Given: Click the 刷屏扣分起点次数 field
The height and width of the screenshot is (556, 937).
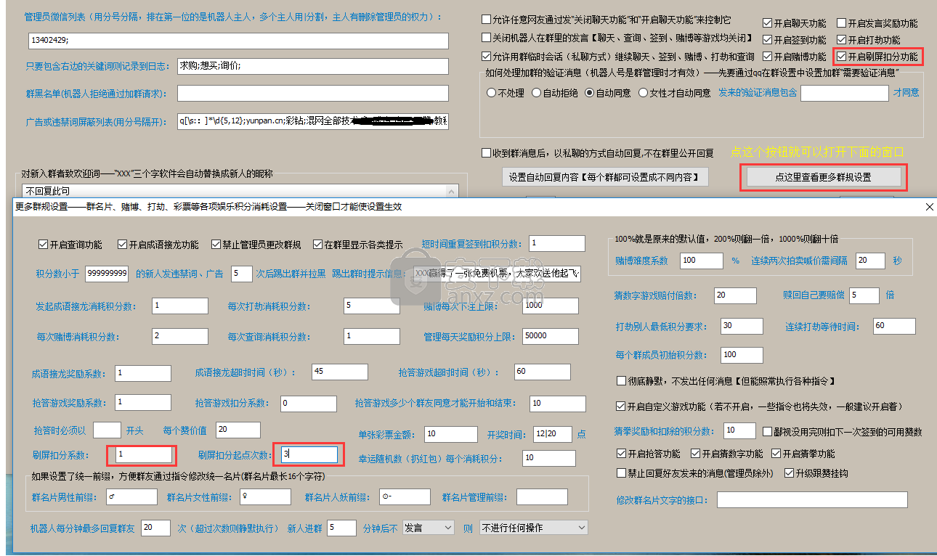Looking at the screenshot, I should tap(309, 454).
